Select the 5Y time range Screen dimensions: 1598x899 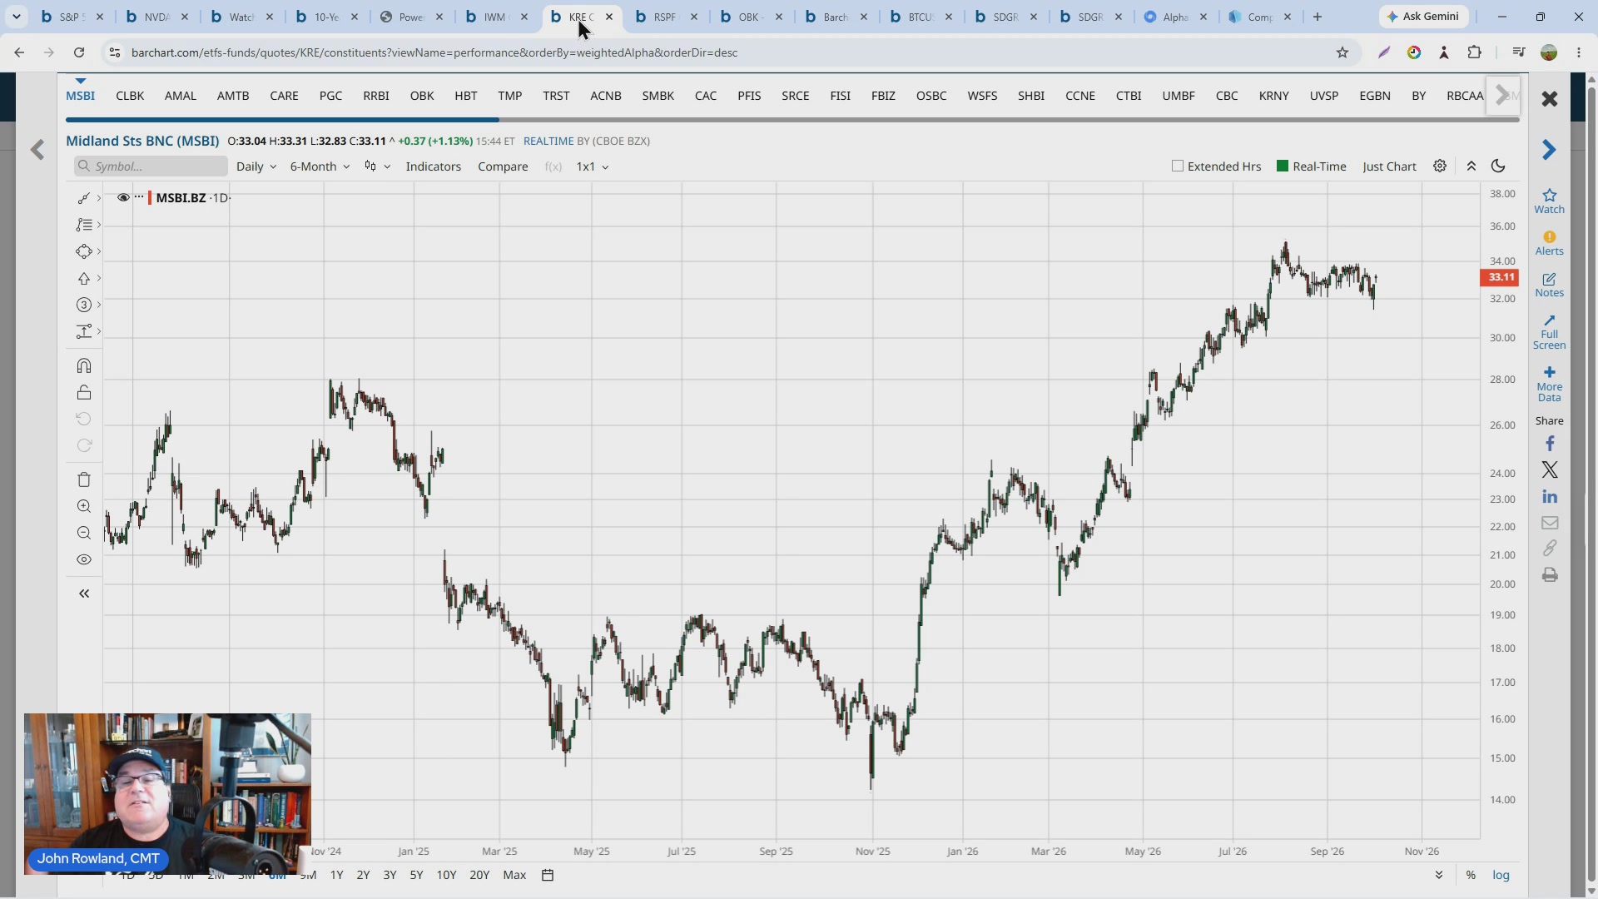416,875
